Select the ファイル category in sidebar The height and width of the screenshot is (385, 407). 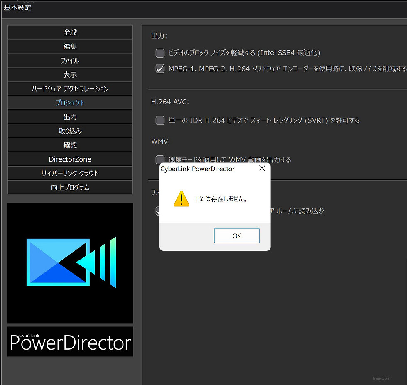(70, 61)
